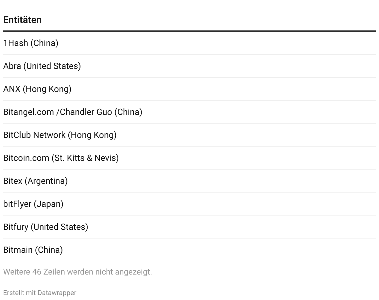Select the 1Hash (China) row
379x300 pixels.
point(189,43)
